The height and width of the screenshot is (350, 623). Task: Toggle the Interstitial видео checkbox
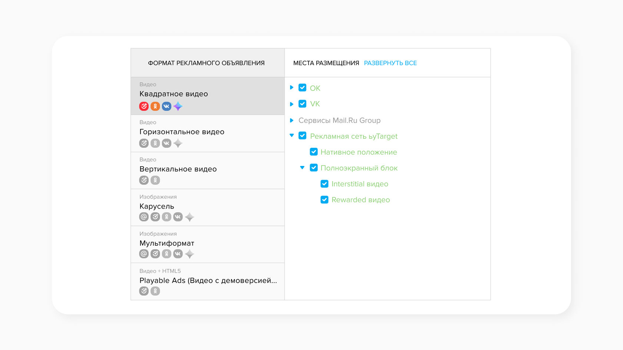(324, 184)
